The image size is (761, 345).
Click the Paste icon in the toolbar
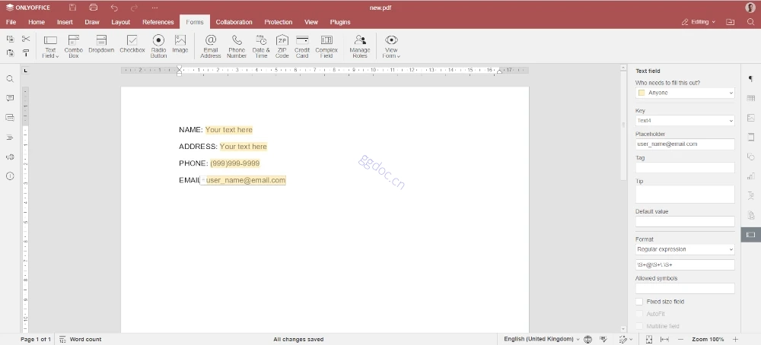tap(10, 53)
